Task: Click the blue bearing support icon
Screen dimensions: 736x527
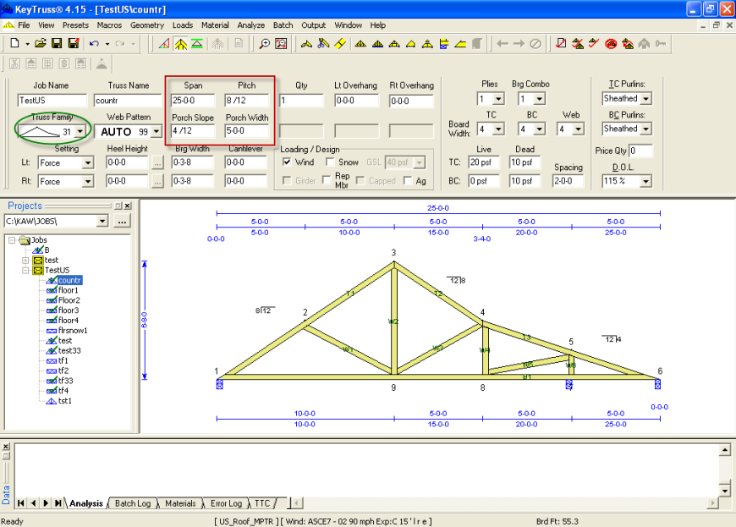Action: (x=444, y=44)
